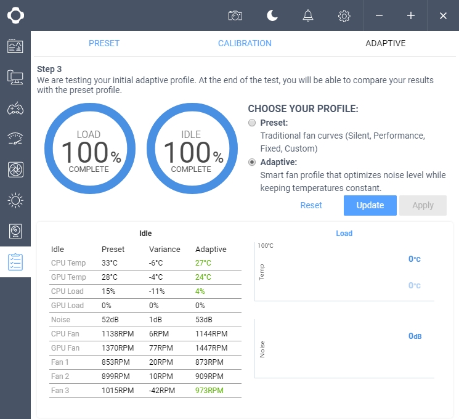Open the dashboard icon in sidebar

click(x=15, y=46)
